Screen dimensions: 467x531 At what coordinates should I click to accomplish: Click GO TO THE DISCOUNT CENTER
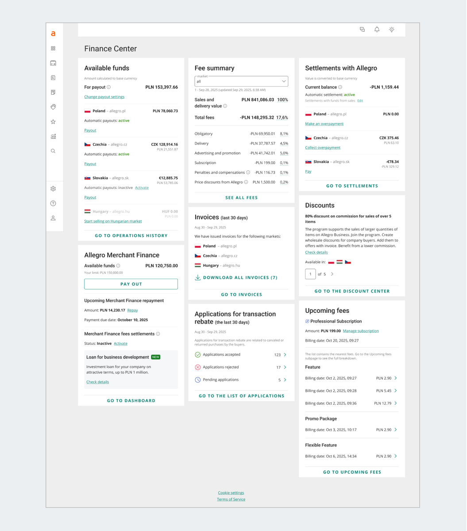pyautogui.click(x=352, y=291)
